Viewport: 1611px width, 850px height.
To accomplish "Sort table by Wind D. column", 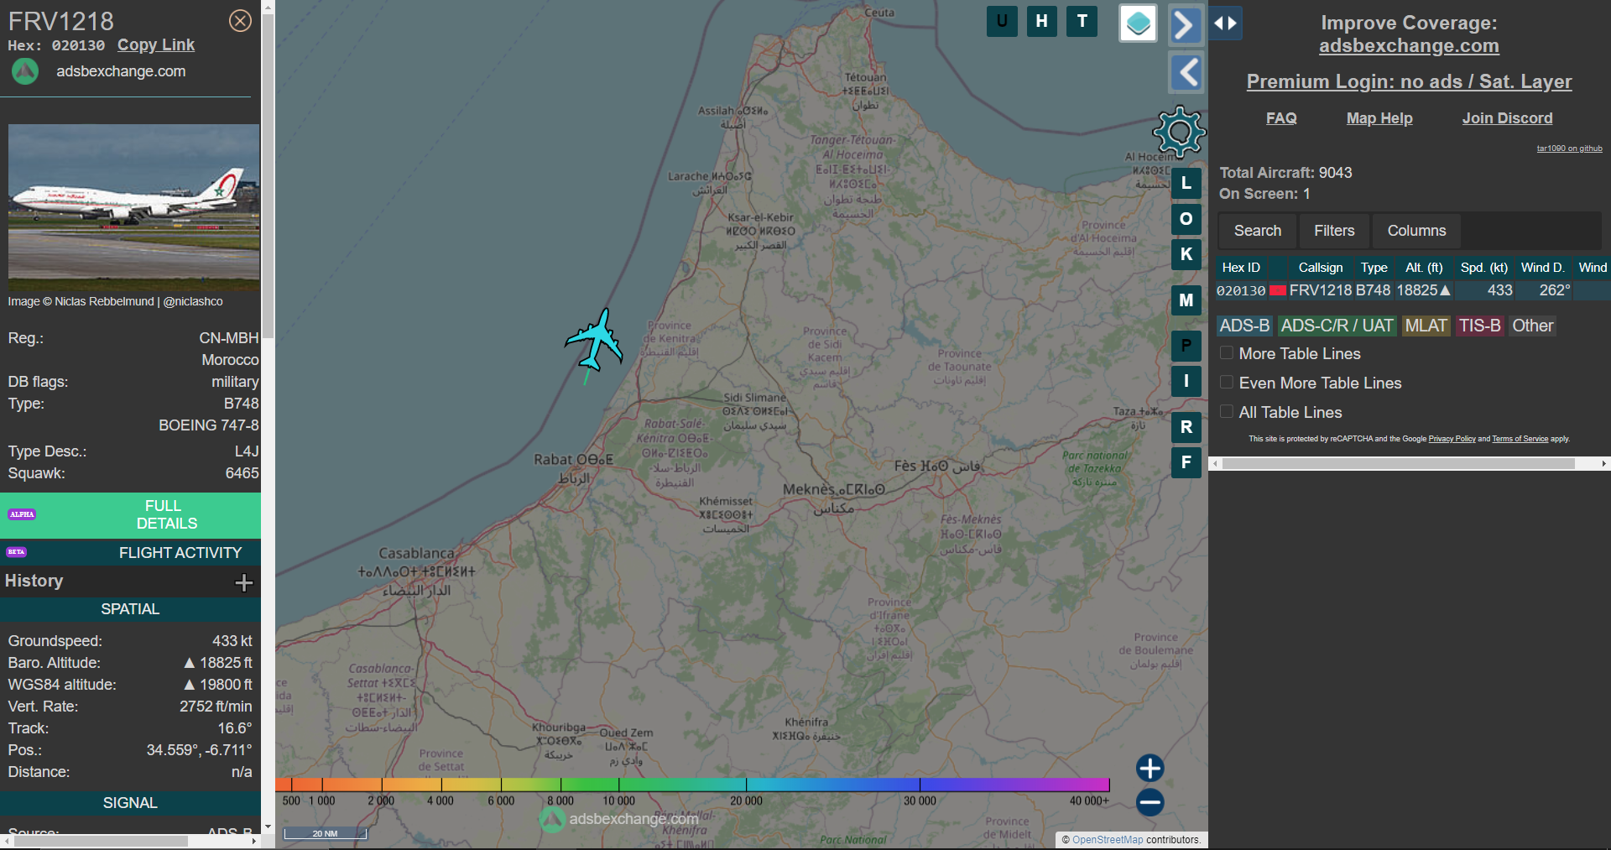I will point(1542,268).
